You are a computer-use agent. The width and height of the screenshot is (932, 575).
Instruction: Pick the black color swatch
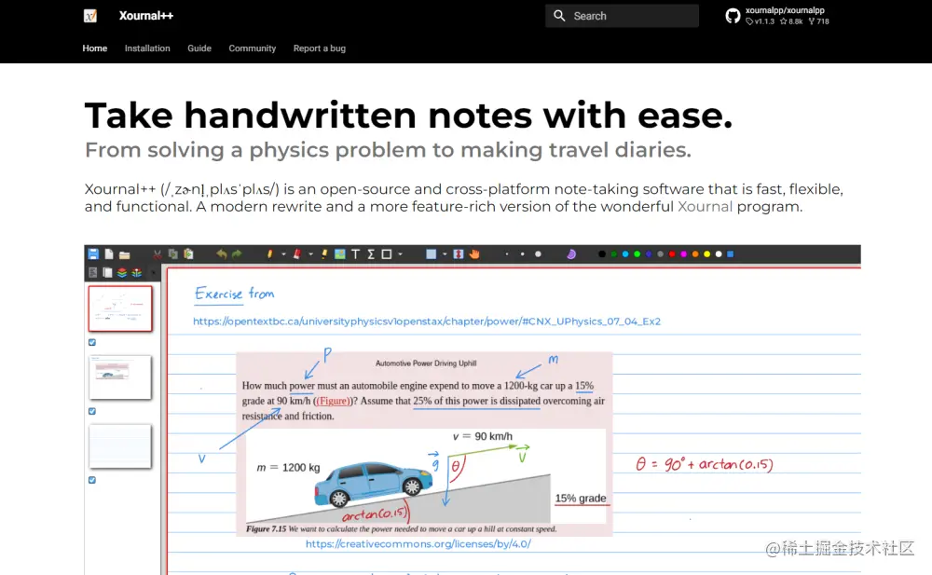click(x=601, y=253)
